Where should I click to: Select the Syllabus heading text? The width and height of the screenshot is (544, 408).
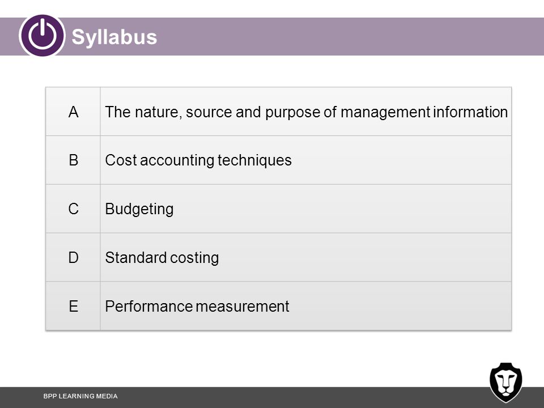pyautogui.click(x=114, y=37)
